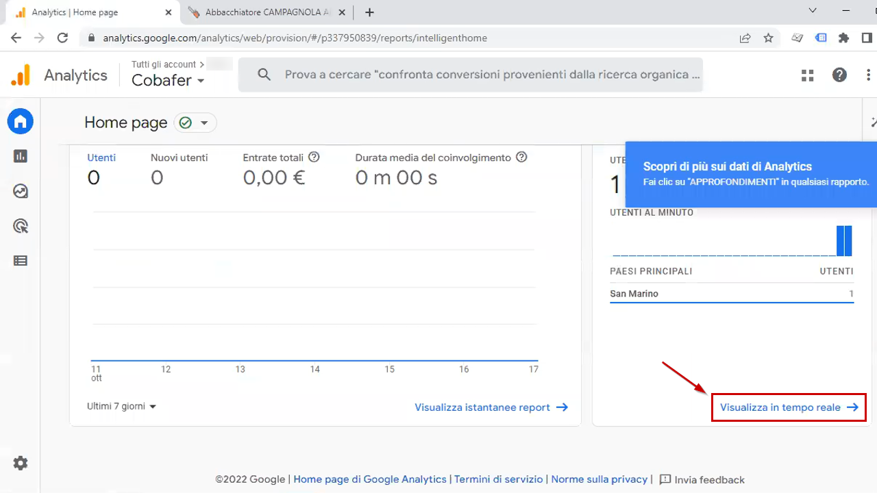877x493 pixels.
Task: Open the three-dot overflow menu top right
Action: pos(867,75)
